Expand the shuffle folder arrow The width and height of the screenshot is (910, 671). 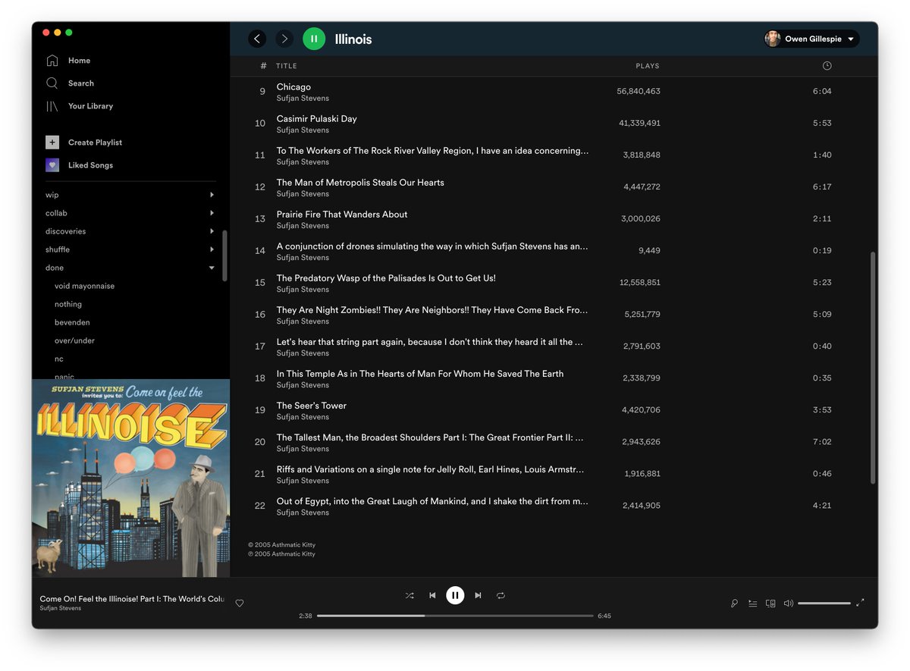pos(212,249)
